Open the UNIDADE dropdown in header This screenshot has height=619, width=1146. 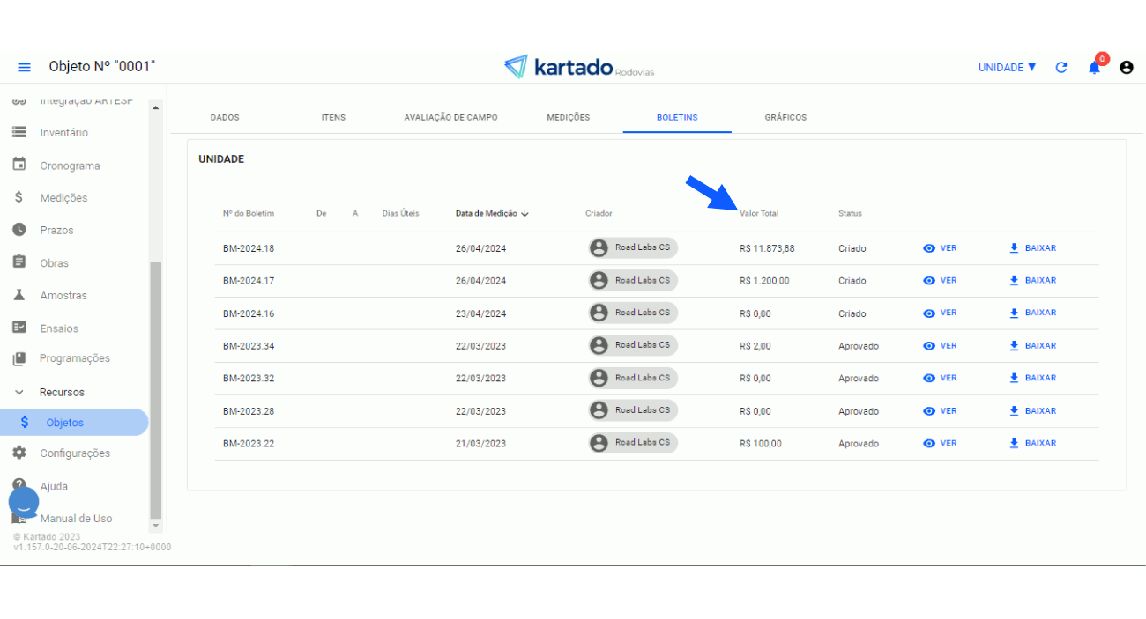(1007, 68)
